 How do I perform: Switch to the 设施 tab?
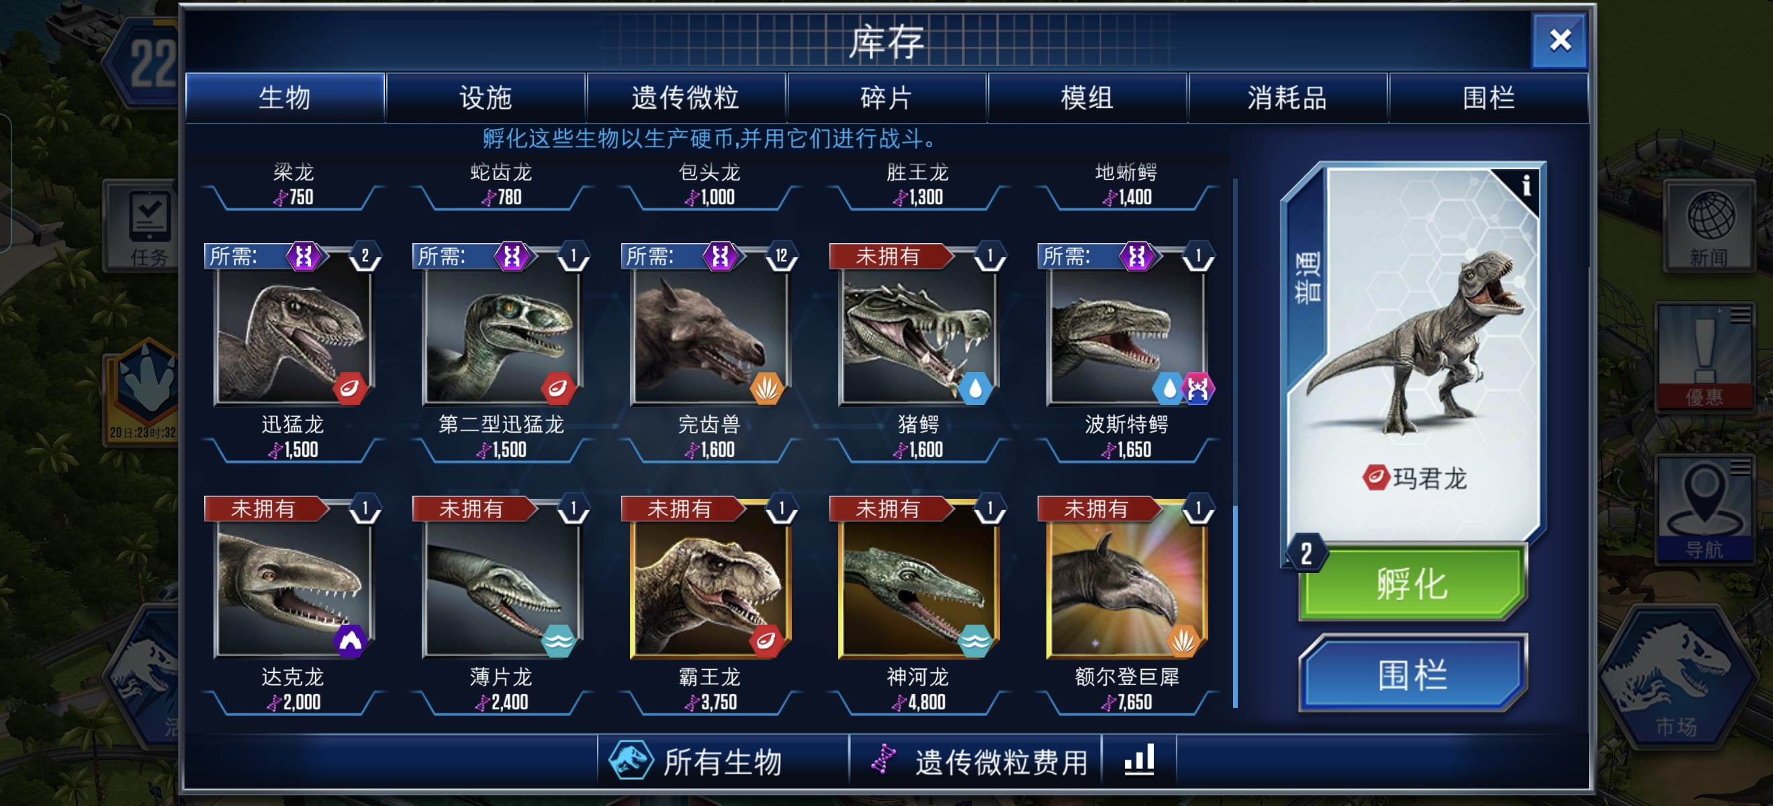486,98
